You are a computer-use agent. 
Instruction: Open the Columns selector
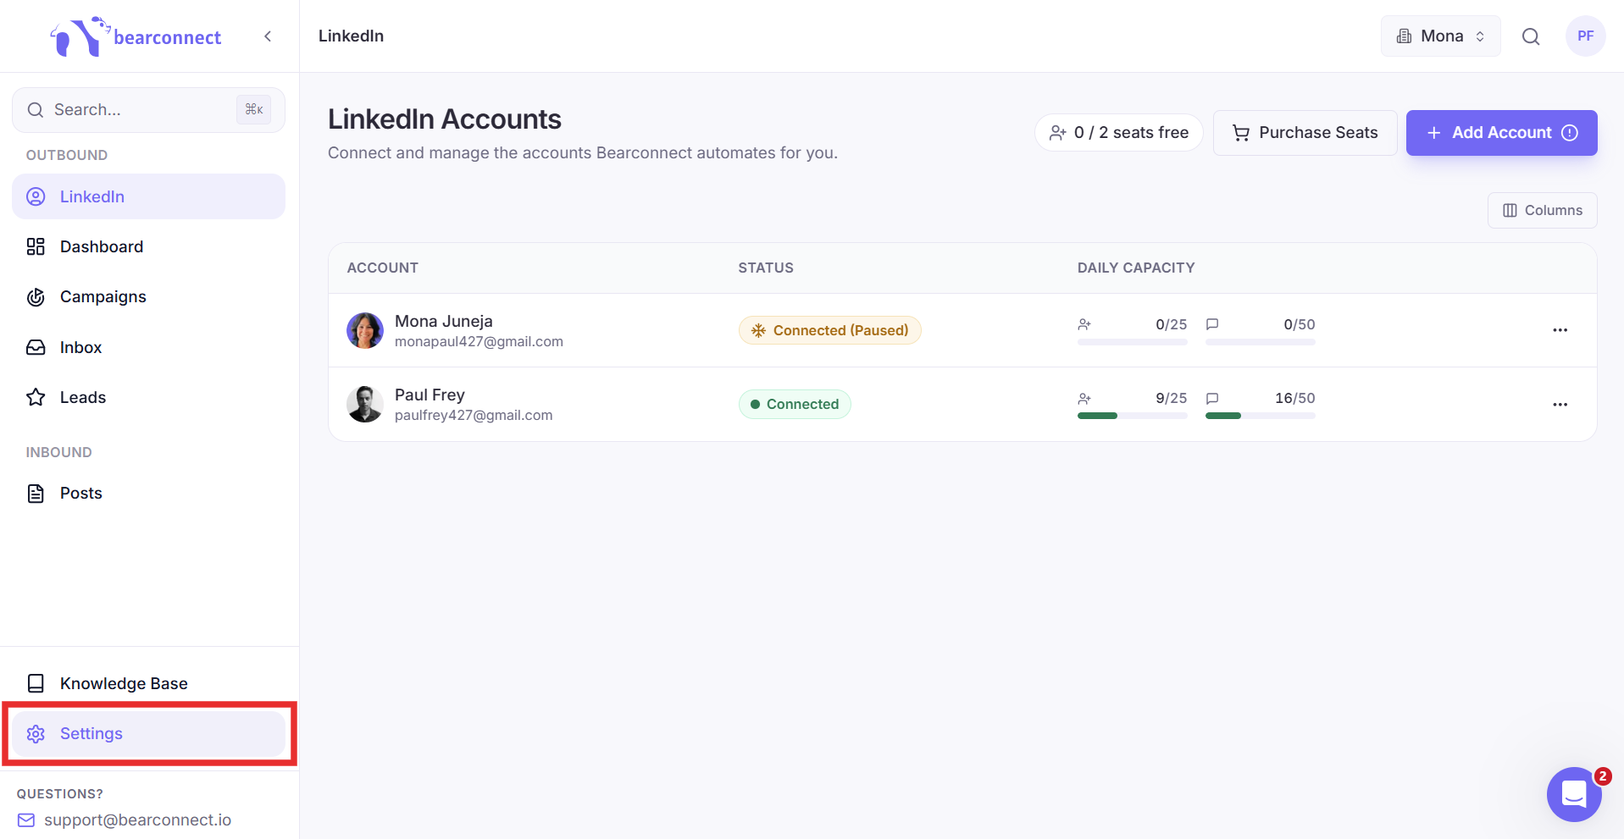tap(1542, 210)
